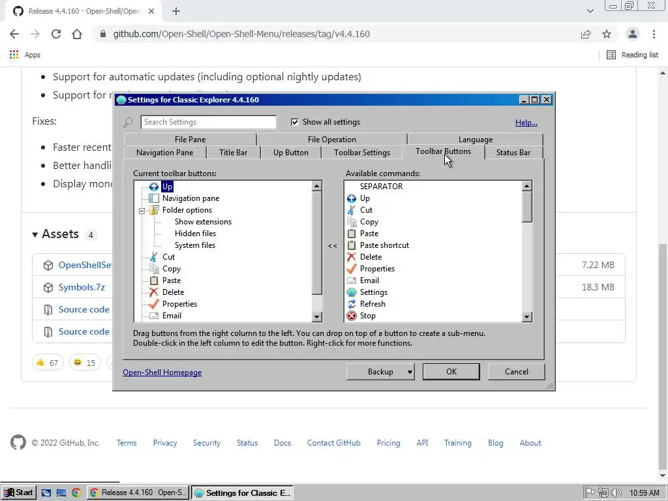Open the Backup dropdown button

(x=380, y=371)
